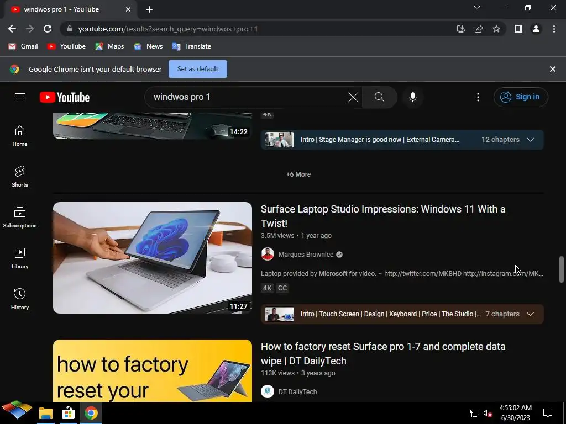The height and width of the screenshot is (424, 566).
Task: Open Marques Brownlee channel avatar
Action: click(268, 254)
